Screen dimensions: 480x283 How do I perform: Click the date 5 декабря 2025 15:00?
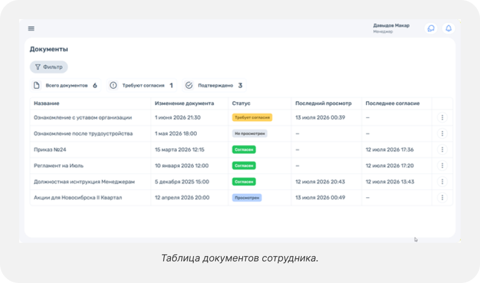pyautogui.click(x=182, y=182)
